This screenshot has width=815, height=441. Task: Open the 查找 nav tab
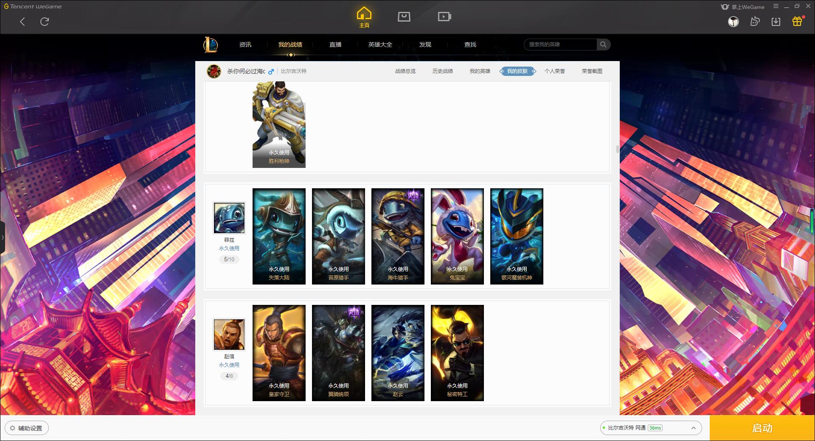point(470,45)
